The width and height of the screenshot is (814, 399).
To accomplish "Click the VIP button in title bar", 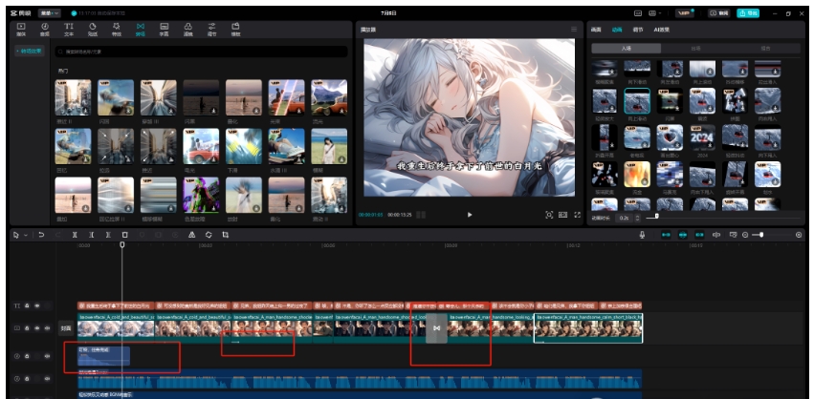I will tap(685, 13).
